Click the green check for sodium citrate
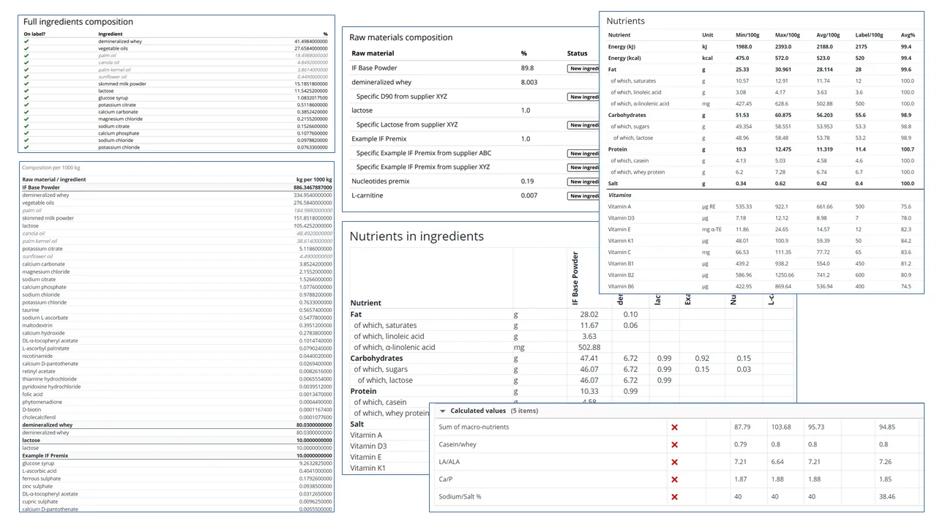The height and width of the screenshot is (527, 937). [26, 127]
